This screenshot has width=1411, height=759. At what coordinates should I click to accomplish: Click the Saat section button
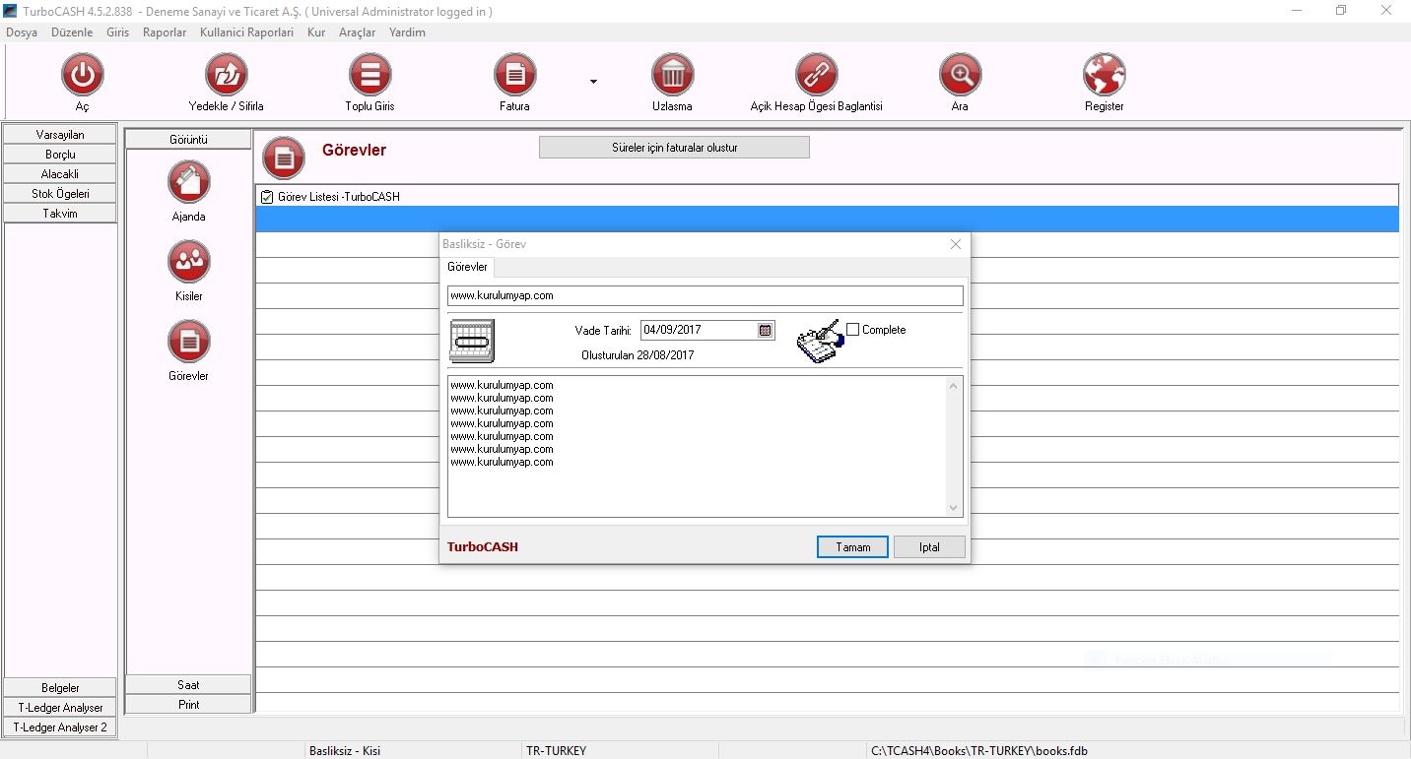click(188, 685)
